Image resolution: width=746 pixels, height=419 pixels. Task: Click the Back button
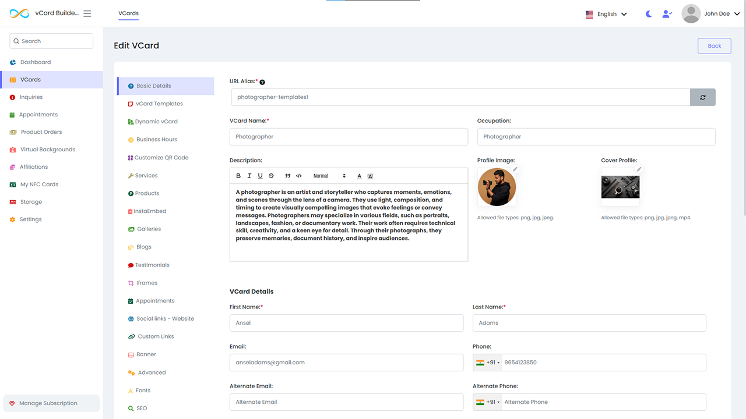tap(714, 46)
